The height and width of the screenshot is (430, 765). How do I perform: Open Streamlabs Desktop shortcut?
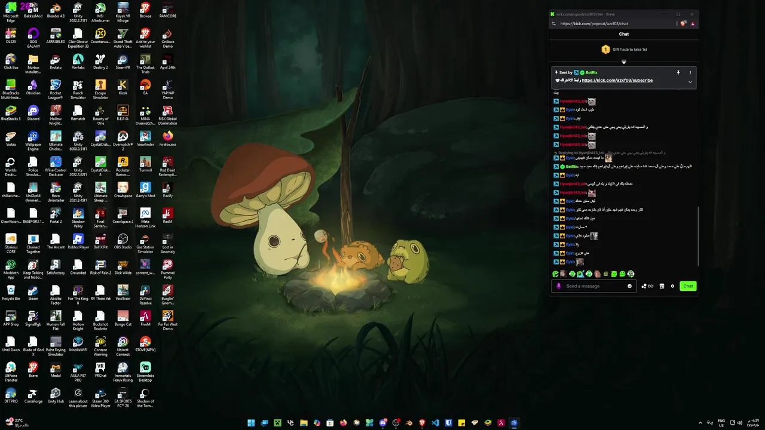145,371
